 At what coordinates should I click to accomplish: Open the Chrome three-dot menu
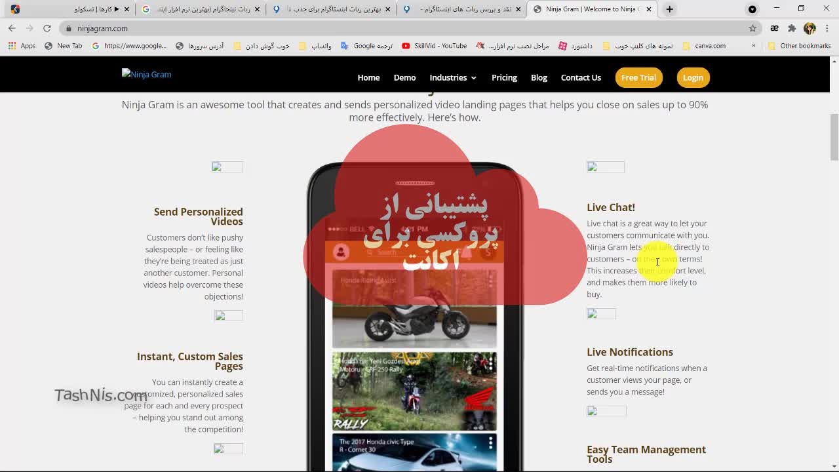coord(827,28)
